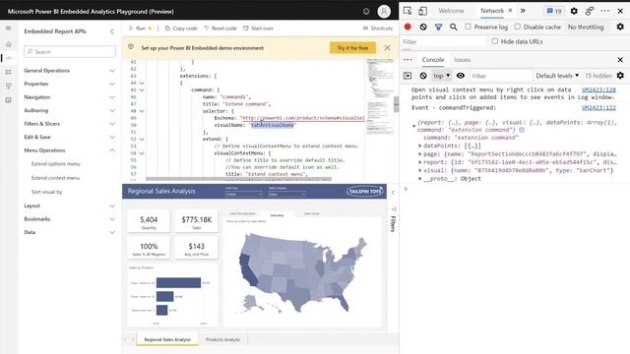The height and width of the screenshot is (354, 630).
Task: Click Reset code in toolbar
Action: [x=220, y=29]
